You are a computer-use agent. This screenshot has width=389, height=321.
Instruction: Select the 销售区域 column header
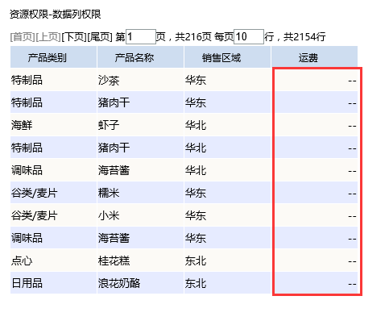coord(227,57)
